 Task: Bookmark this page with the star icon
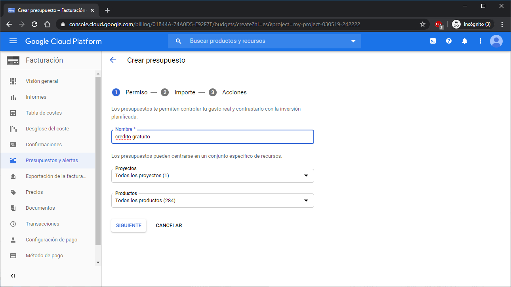pyautogui.click(x=423, y=24)
